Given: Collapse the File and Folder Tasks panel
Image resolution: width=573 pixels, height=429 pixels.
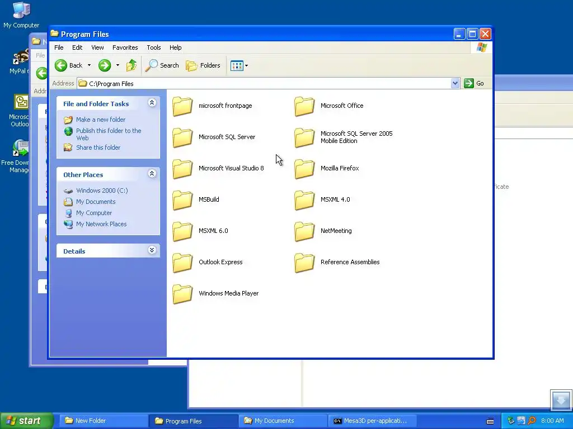Looking at the screenshot, I should tap(152, 103).
